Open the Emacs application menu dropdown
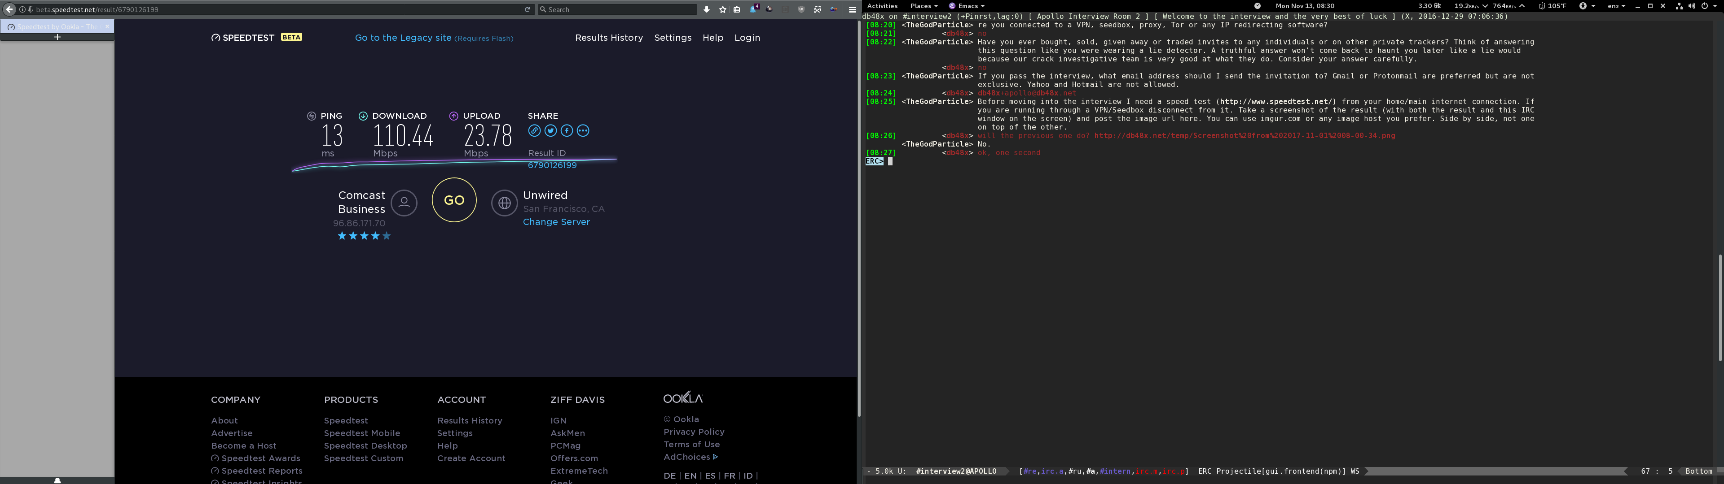 (x=967, y=6)
